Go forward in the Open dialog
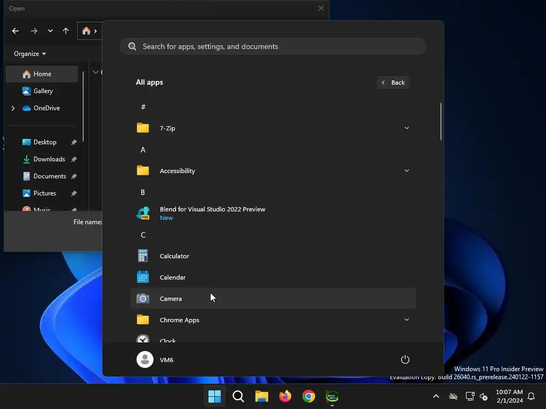The height and width of the screenshot is (409, 546). [34, 31]
